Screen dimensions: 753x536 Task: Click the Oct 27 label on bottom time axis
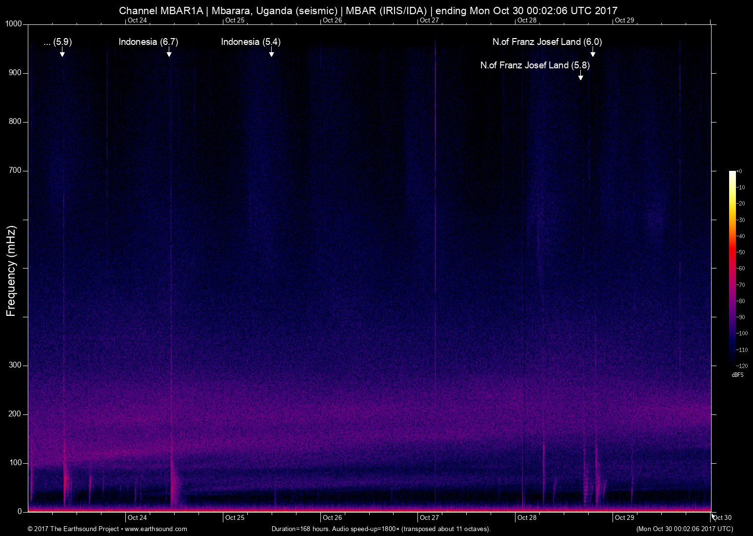pos(429,517)
